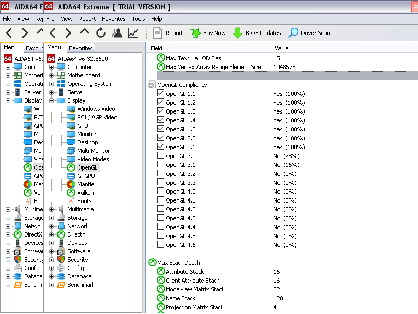Select the Name Stack row
Image resolution: width=418 pixels, height=314 pixels.
click(287, 298)
